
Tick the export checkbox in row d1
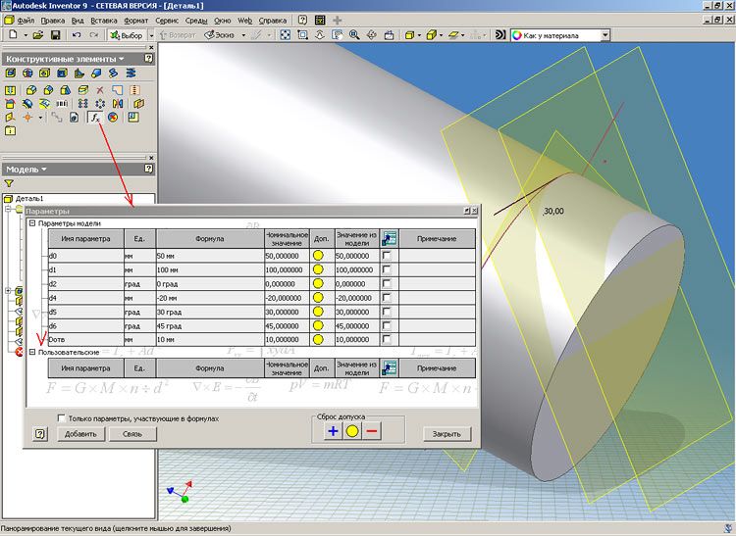(387, 269)
